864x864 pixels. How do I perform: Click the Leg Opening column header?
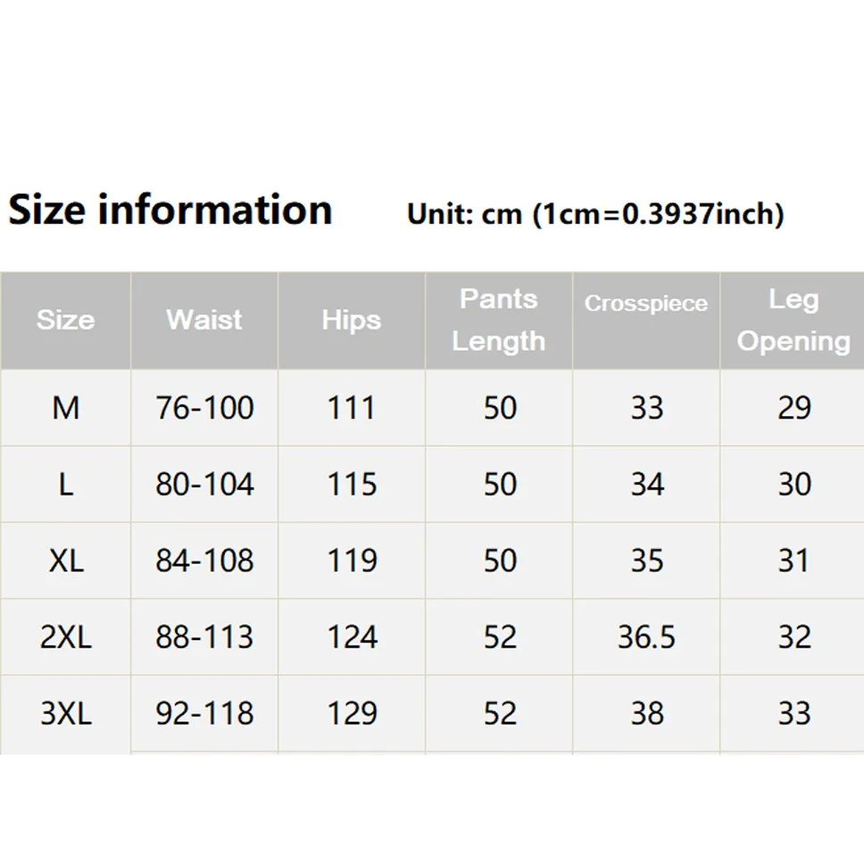(793, 320)
